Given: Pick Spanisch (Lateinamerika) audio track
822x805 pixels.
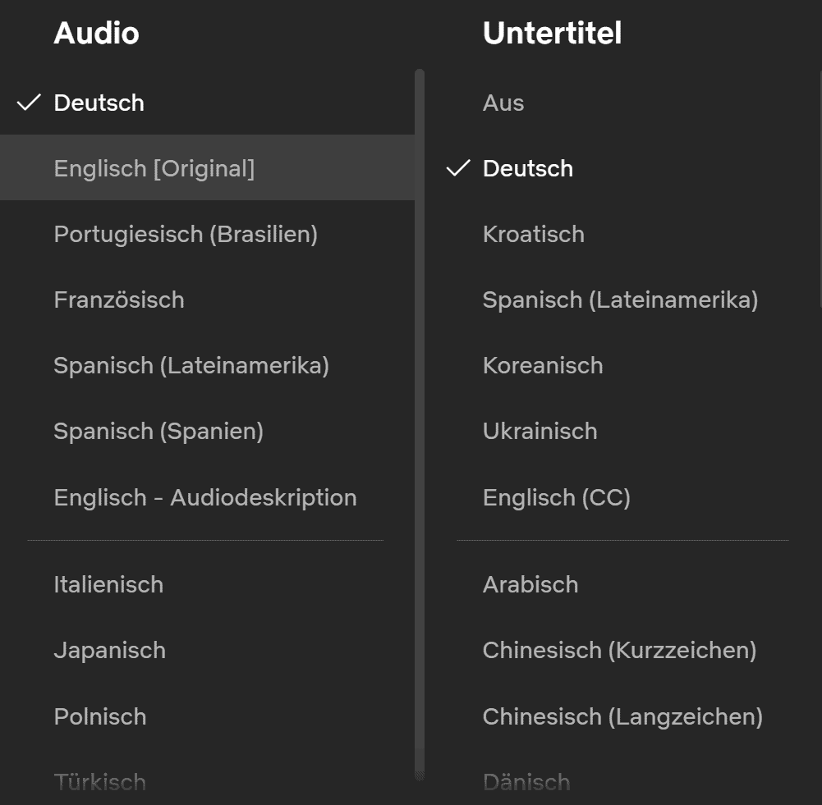Looking at the screenshot, I should 191,365.
